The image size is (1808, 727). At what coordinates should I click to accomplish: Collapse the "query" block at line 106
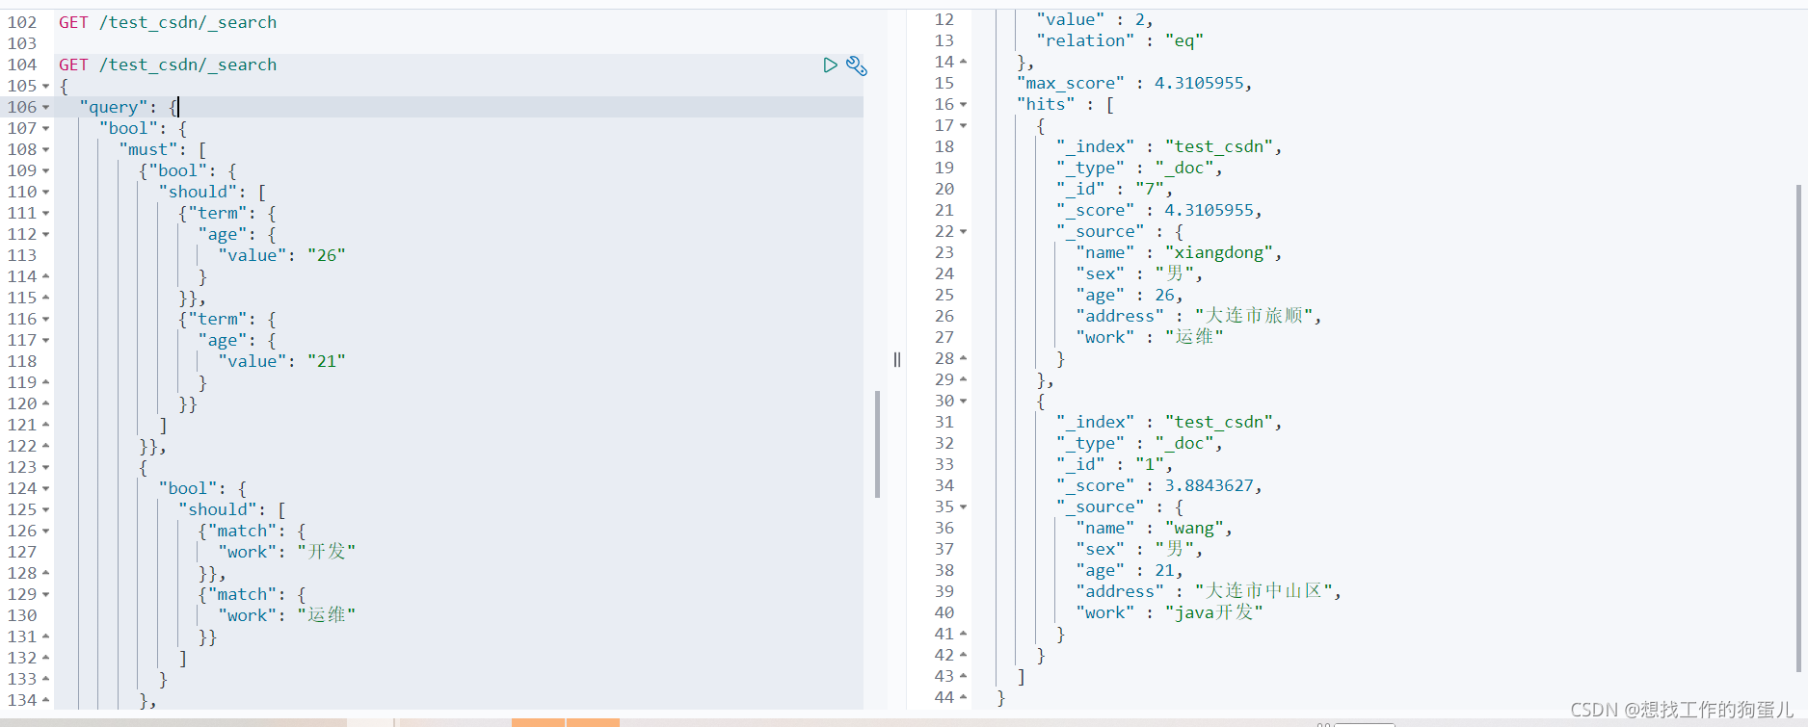point(45,108)
